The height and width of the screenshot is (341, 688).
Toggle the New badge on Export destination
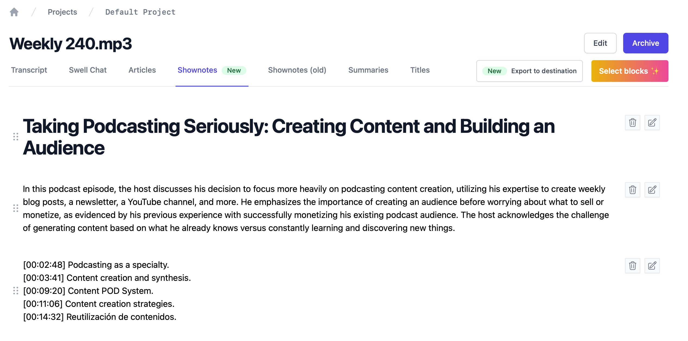pos(495,70)
